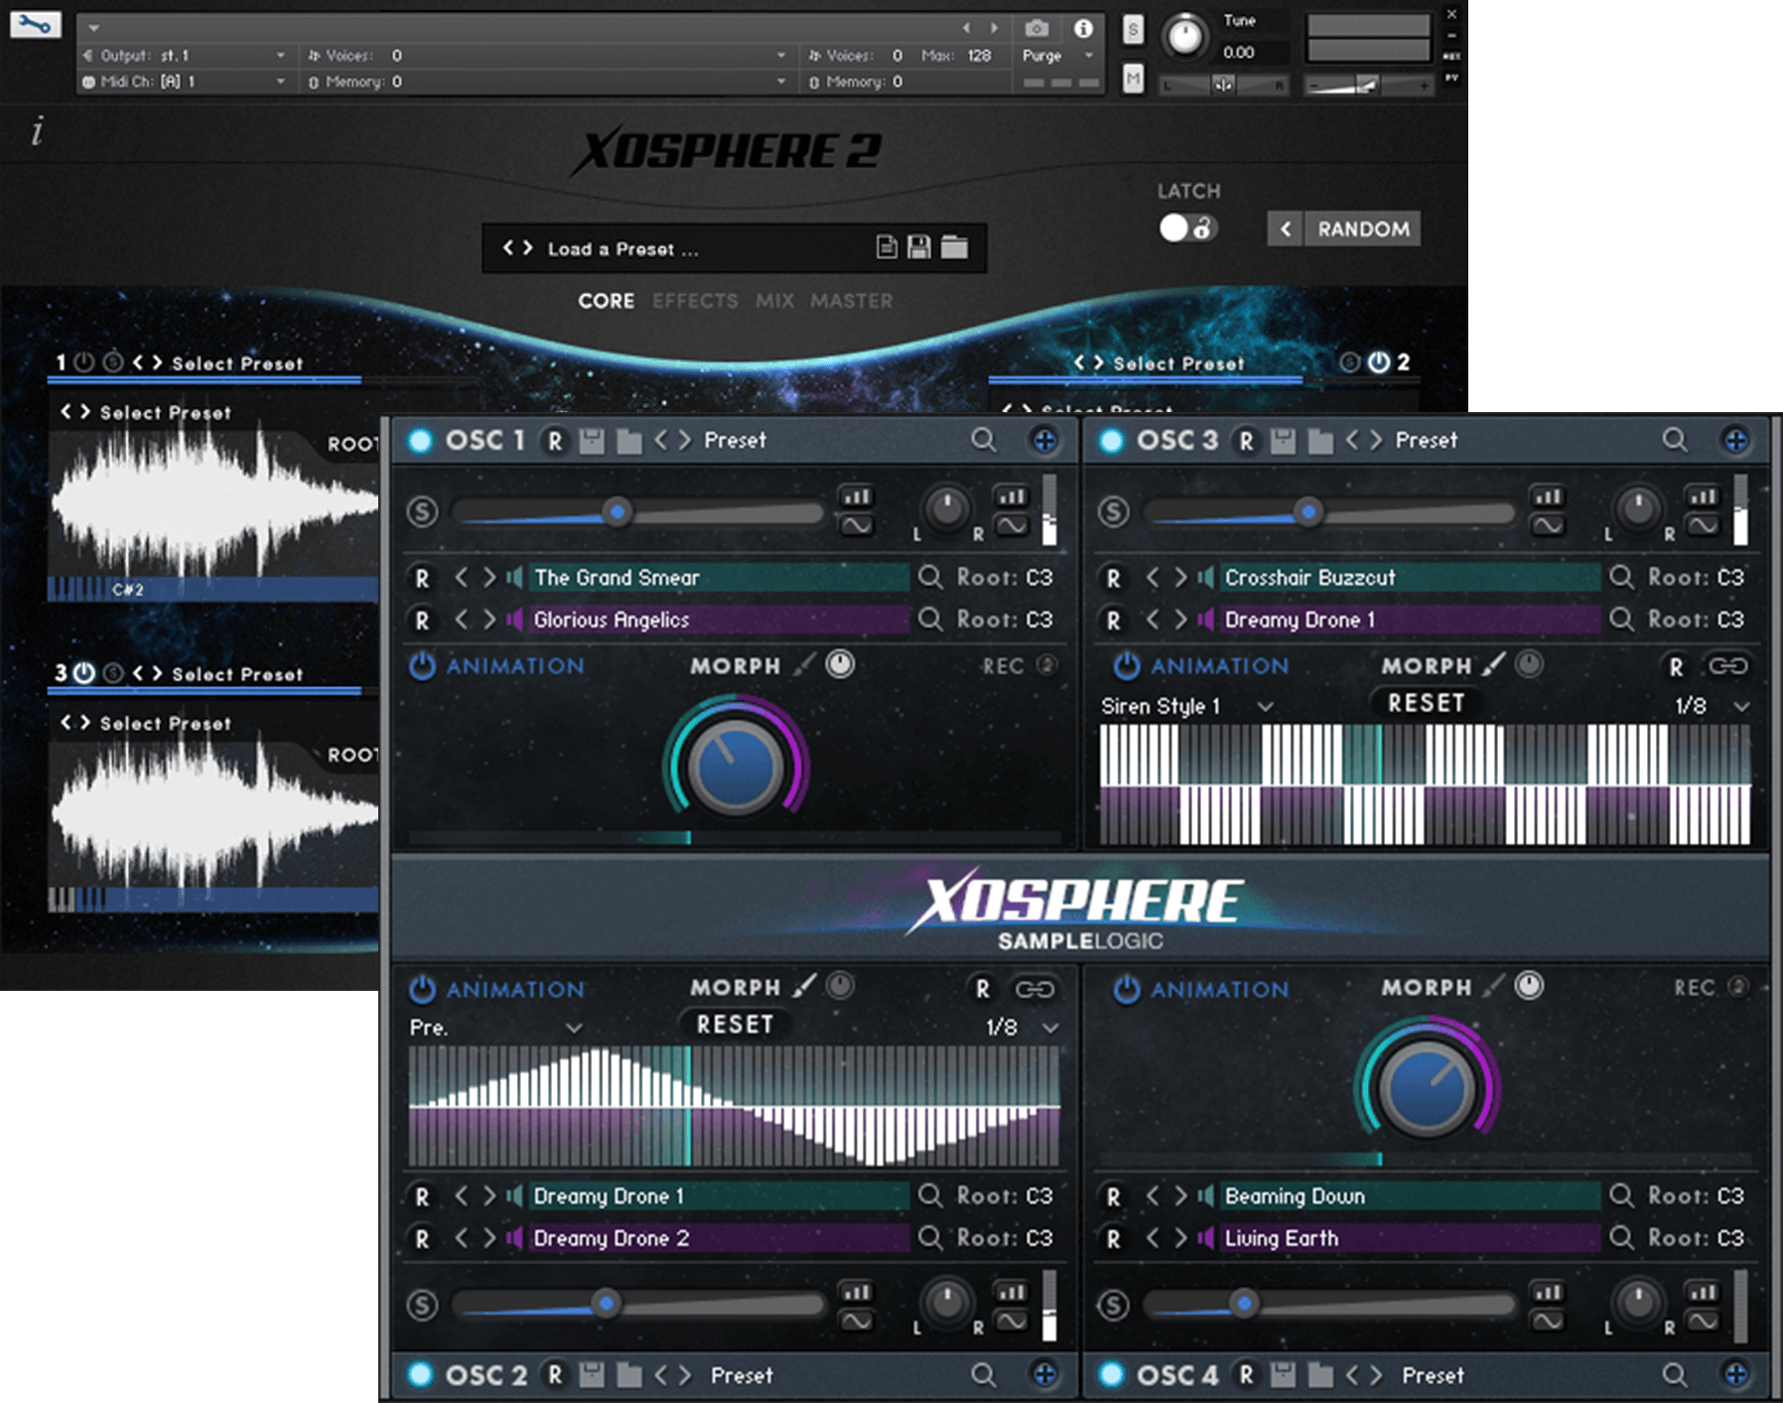1783x1403 pixels.
Task: Search sounds for The Grand Smear slot
Action: click(x=930, y=577)
